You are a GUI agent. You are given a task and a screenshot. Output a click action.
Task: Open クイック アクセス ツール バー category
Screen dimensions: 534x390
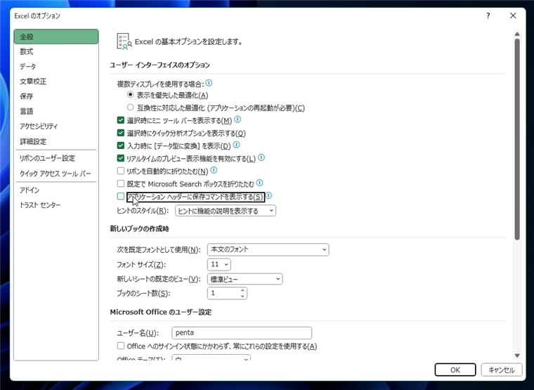(x=56, y=174)
